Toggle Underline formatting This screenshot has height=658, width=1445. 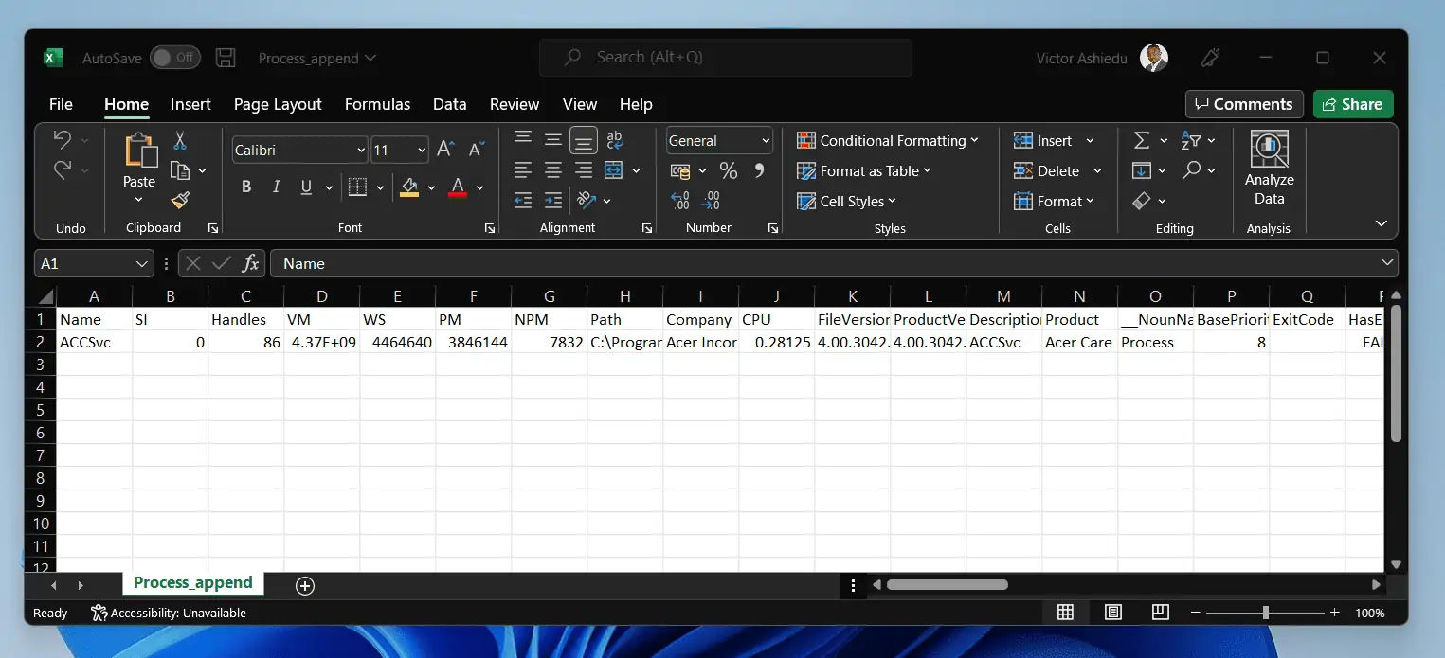(x=306, y=187)
